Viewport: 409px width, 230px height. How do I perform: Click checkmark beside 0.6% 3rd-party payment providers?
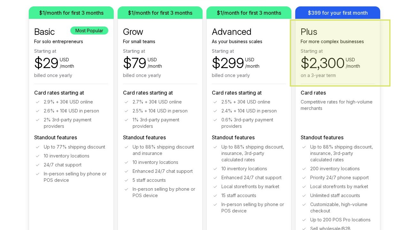(x=215, y=120)
